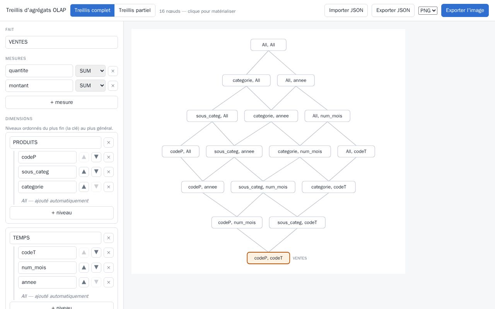Image resolution: width=495 pixels, height=309 pixels.
Task: Open aggregation dropdown for montant
Action: point(90,86)
